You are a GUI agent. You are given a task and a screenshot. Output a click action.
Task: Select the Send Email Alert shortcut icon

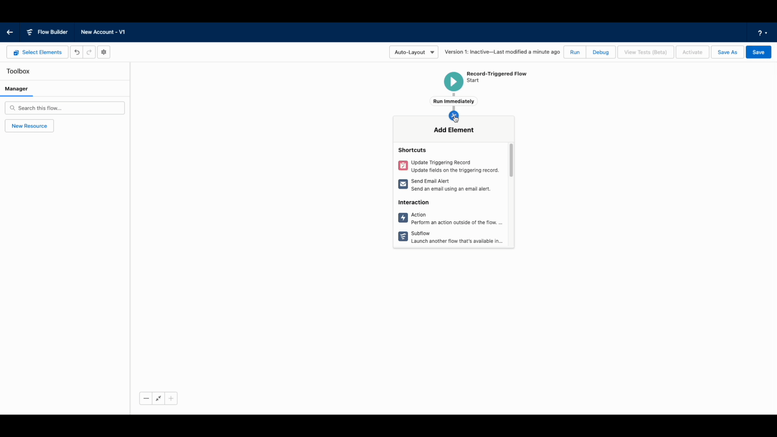pos(403,184)
